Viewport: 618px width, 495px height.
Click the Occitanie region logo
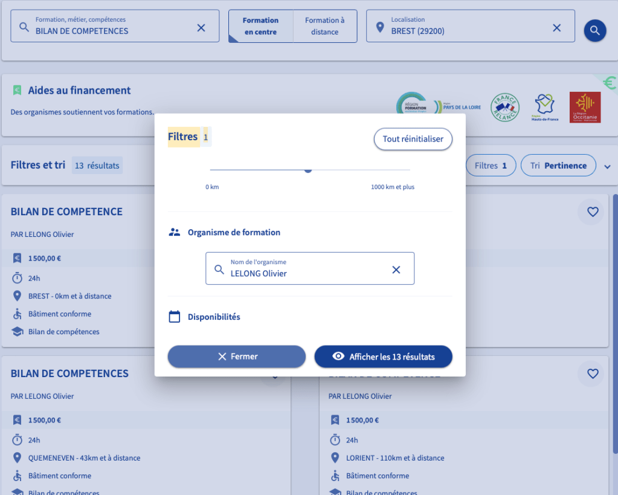click(585, 107)
